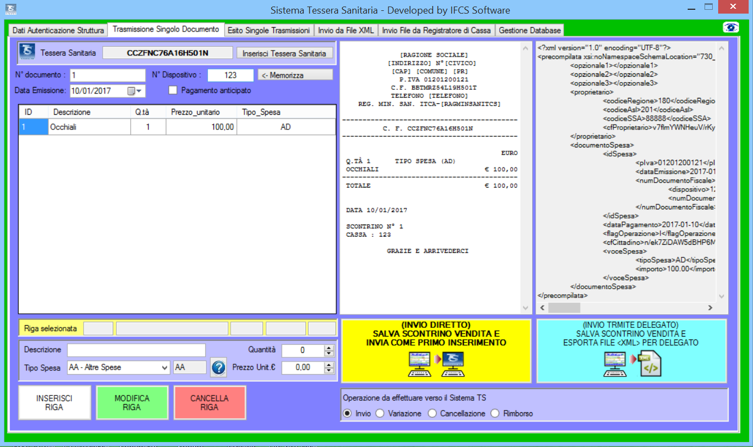Open the calendar picker for Data Emissione

135,91
